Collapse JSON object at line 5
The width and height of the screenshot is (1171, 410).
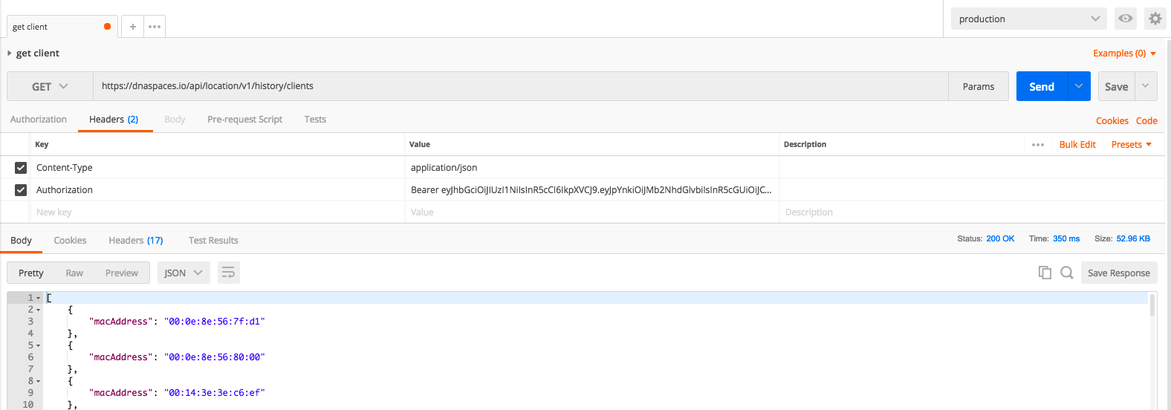pyautogui.click(x=39, y=345)
